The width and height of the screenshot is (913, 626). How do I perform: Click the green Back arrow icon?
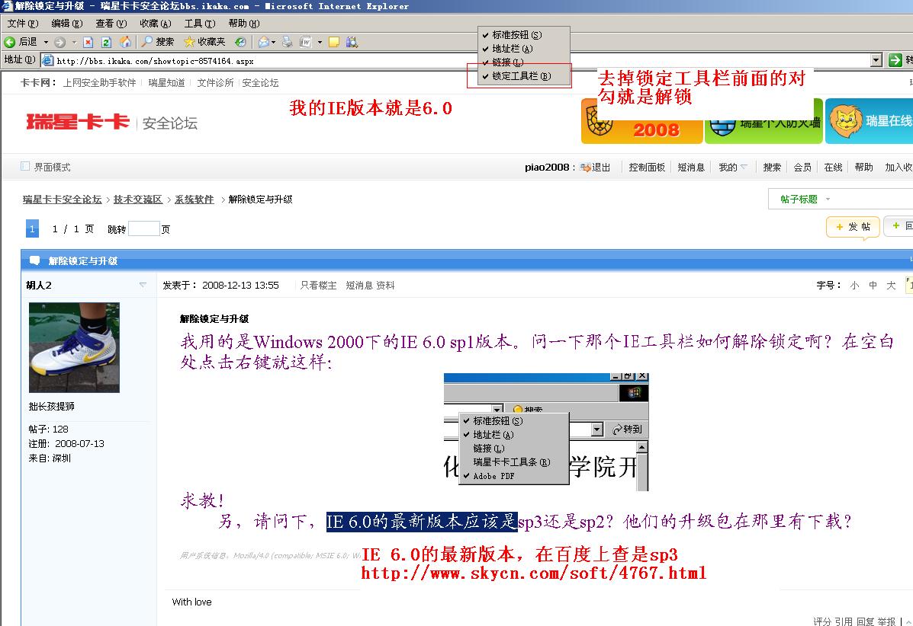[x=10, y=42]
